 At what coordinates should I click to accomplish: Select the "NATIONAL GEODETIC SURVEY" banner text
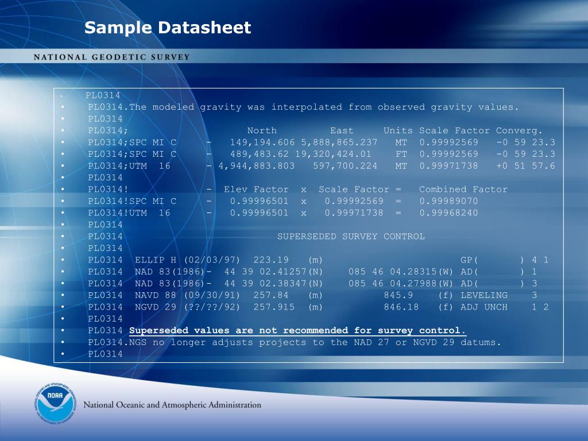(x=112, y=57)
